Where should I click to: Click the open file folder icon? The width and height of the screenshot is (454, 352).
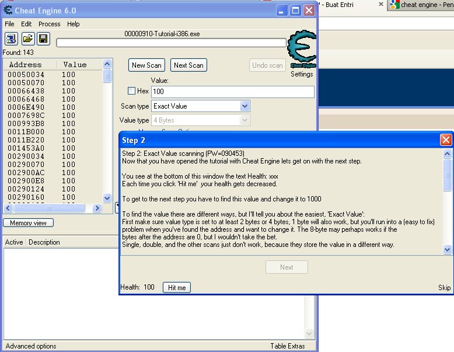(x=28, y=39)
